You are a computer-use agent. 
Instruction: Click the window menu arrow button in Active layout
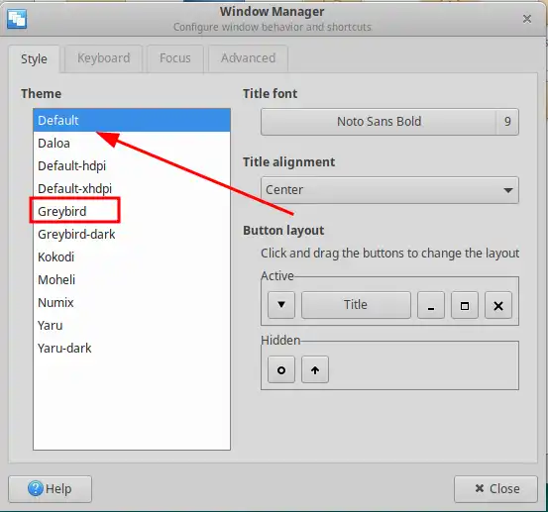click(281, 305)
